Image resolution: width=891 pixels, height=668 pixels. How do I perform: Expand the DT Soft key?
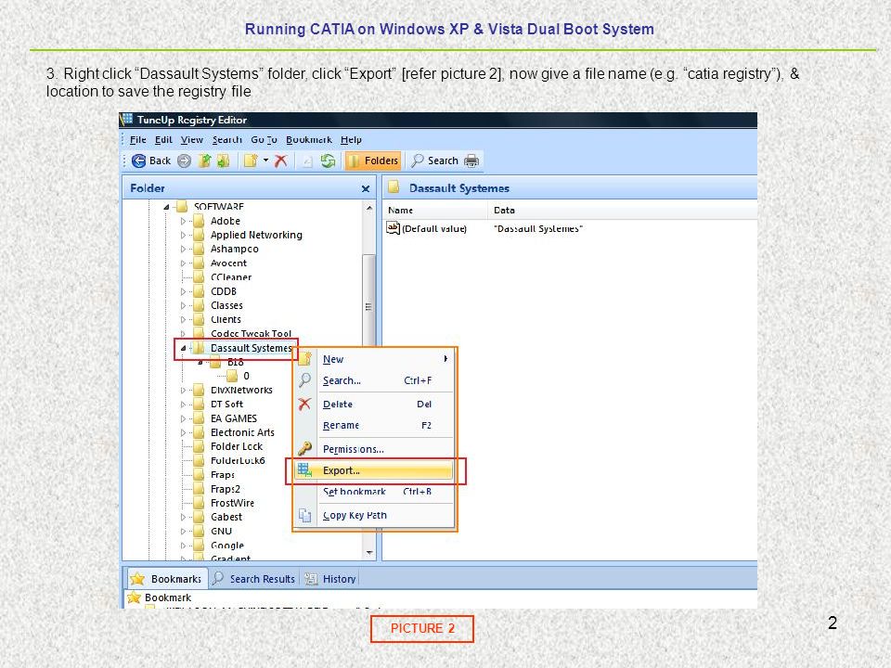[x=183, y=405]
